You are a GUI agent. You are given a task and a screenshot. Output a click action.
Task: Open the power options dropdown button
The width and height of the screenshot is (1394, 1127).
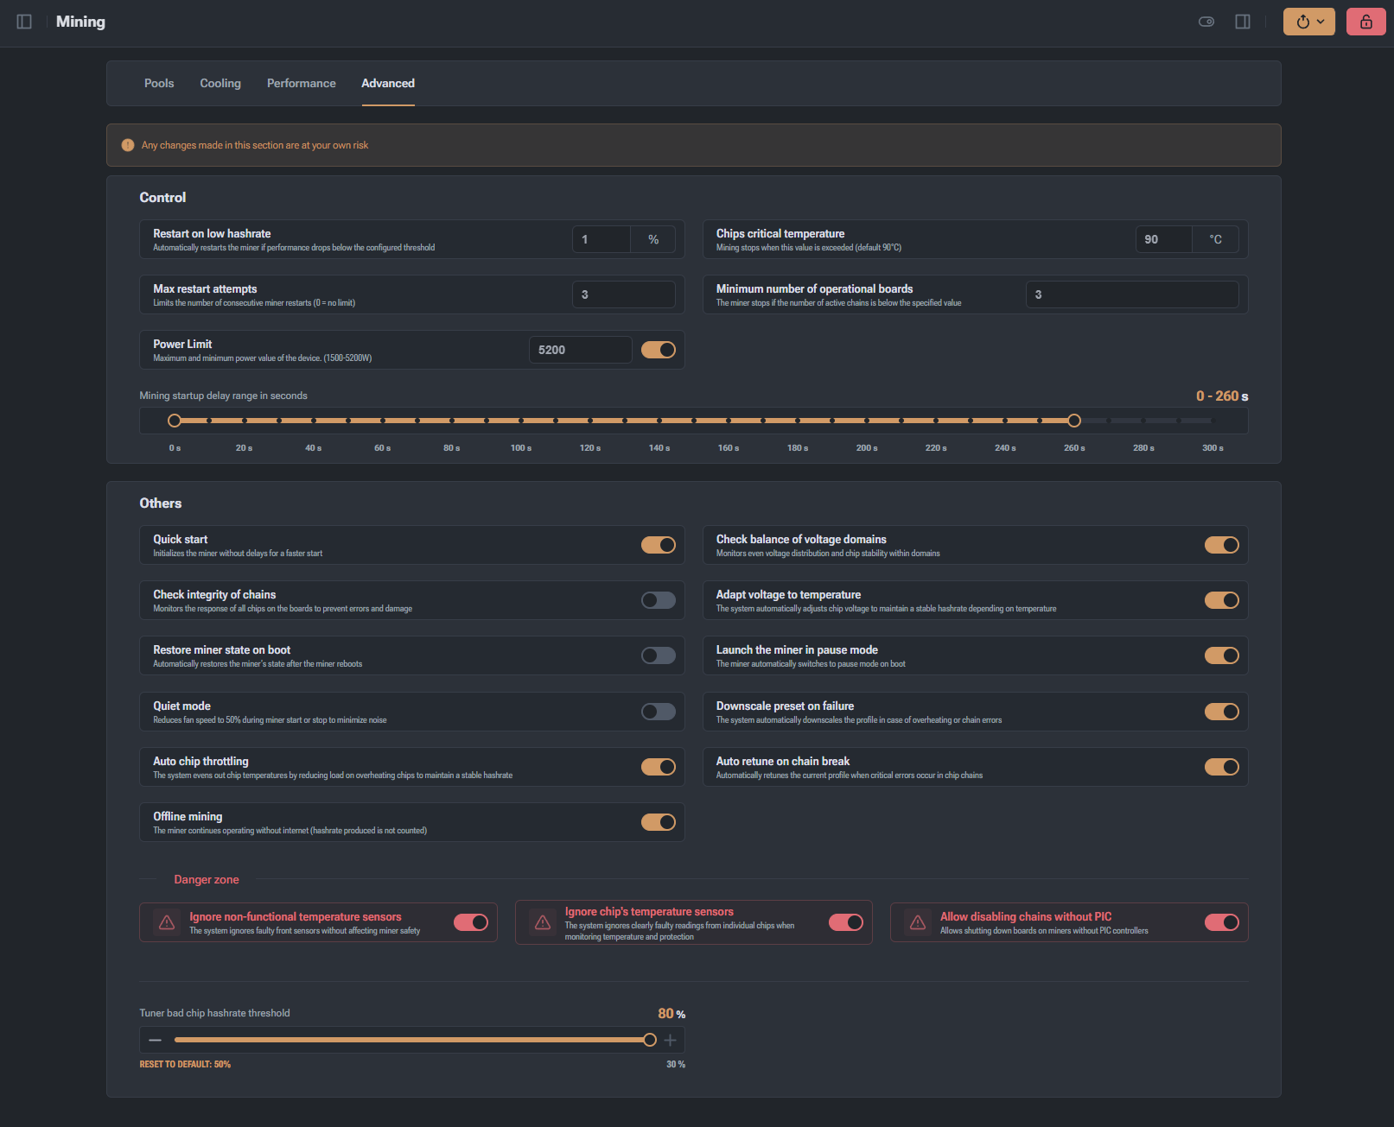point(1308,22)
